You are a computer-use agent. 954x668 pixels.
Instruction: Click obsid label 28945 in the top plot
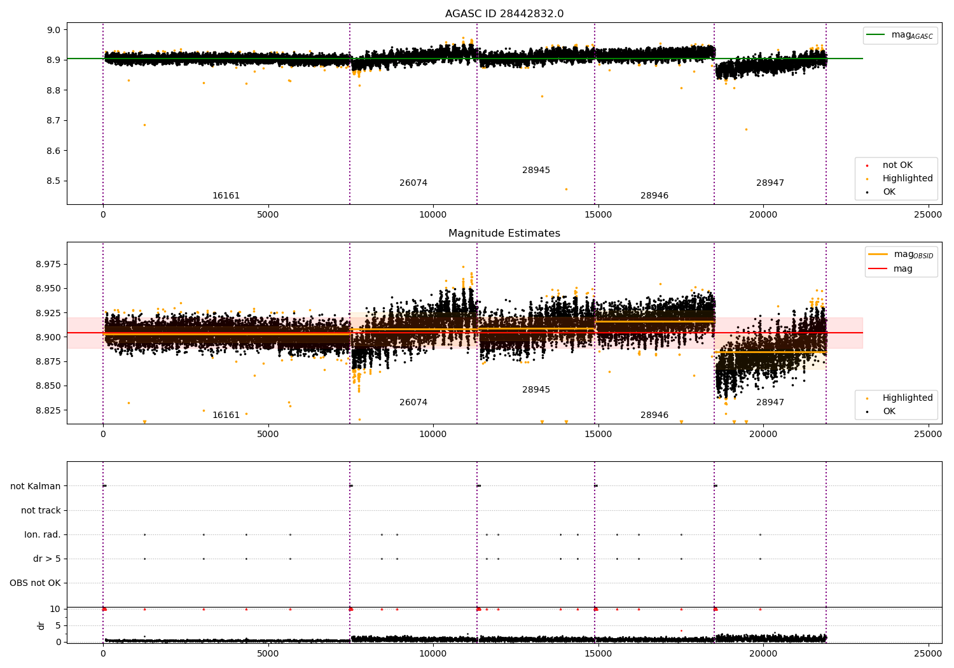pos(536,170)
